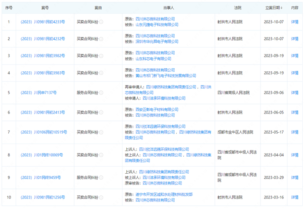Open case (2023)川0981民初1256号
Screen dimensions: 304x208
[x=43, y=197]
